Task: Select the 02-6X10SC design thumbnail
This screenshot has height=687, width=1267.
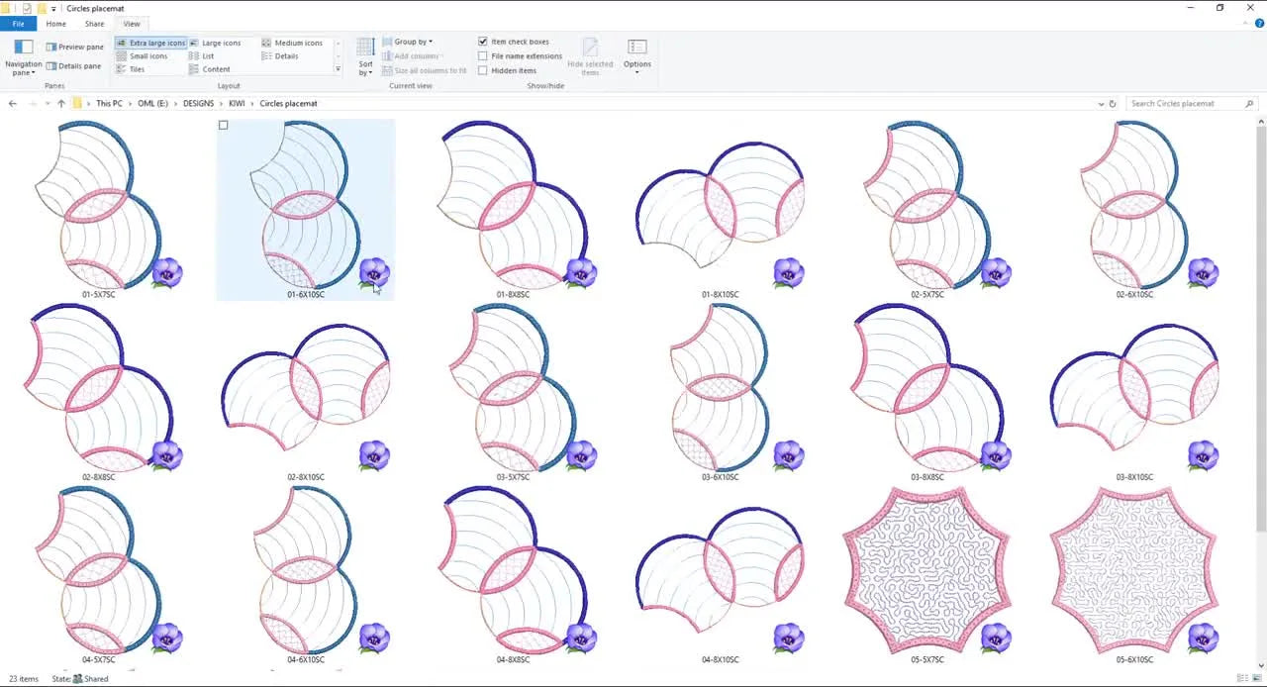Action: coord(1135,203)
